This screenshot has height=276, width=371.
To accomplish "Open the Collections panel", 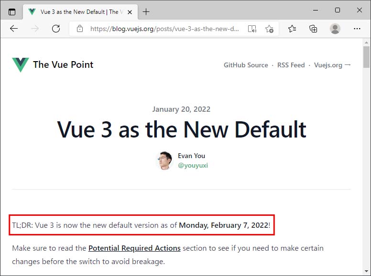I will (313, 29).
